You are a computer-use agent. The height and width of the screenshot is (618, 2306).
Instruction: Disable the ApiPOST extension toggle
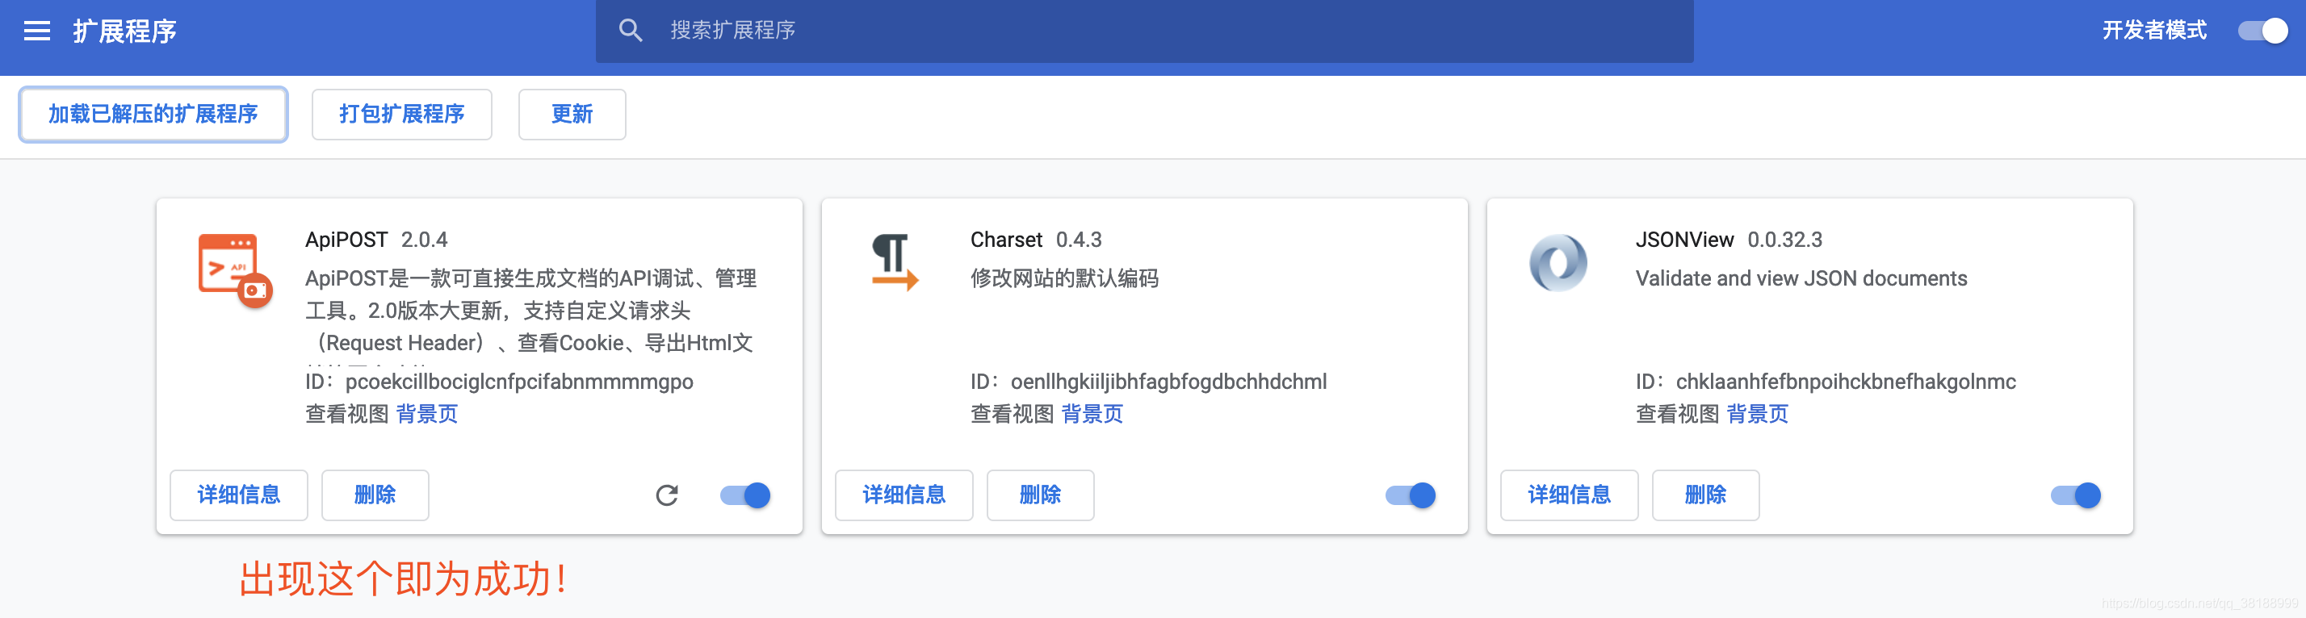coord(744,495)
